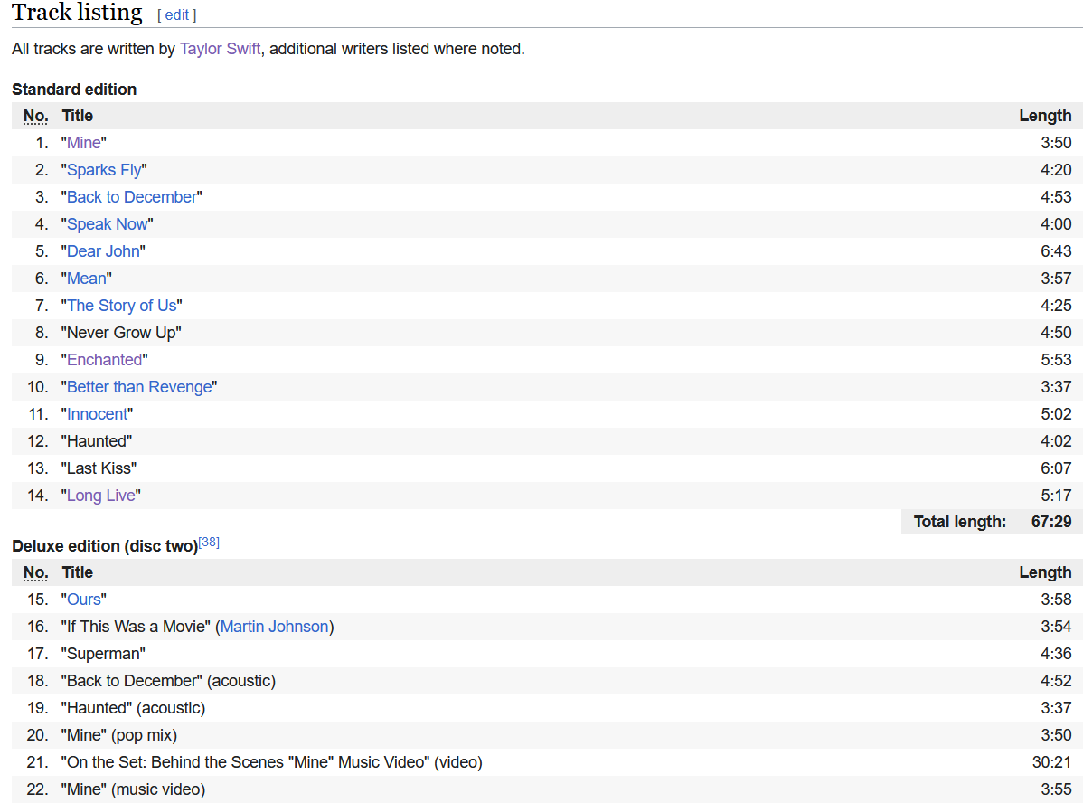The image size is (1083, 803).
Task: Click the "Superman" track title
Action: tap(103, 654)
